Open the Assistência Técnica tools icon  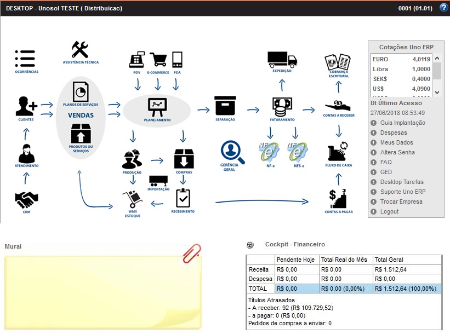(x=78, y=50)
